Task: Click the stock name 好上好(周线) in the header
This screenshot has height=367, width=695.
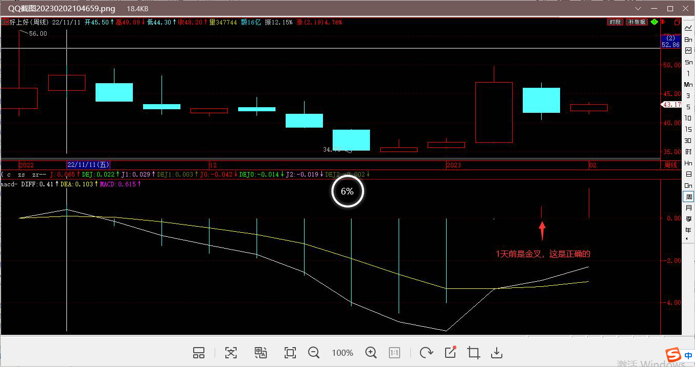Action: click(30, 22)
